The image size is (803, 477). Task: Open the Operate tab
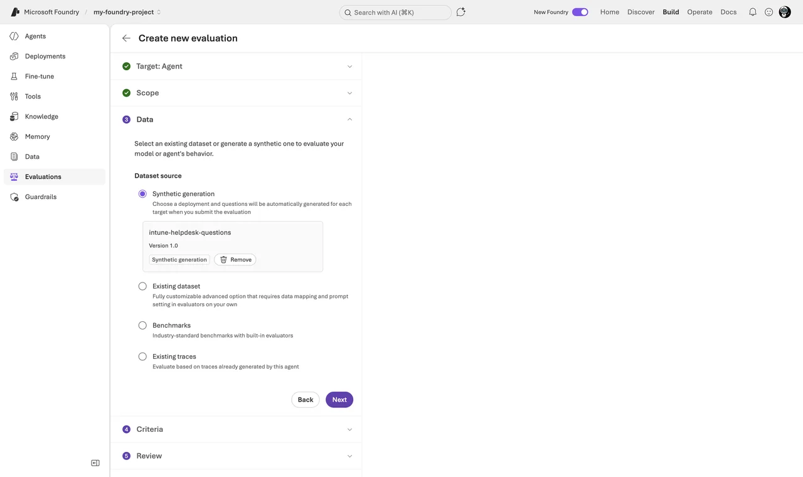[x=699, y=12]
